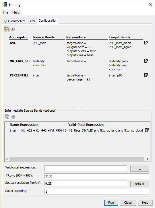Click the Run button
This screenshot has width=155, height=208.
[x=111, y=203]
